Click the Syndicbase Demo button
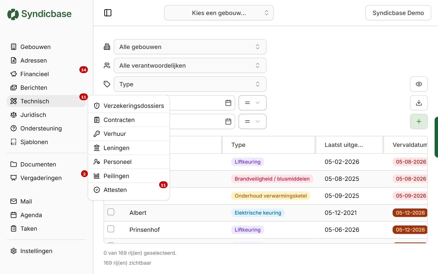Screen dimensions: 438x274 (398, 13)
